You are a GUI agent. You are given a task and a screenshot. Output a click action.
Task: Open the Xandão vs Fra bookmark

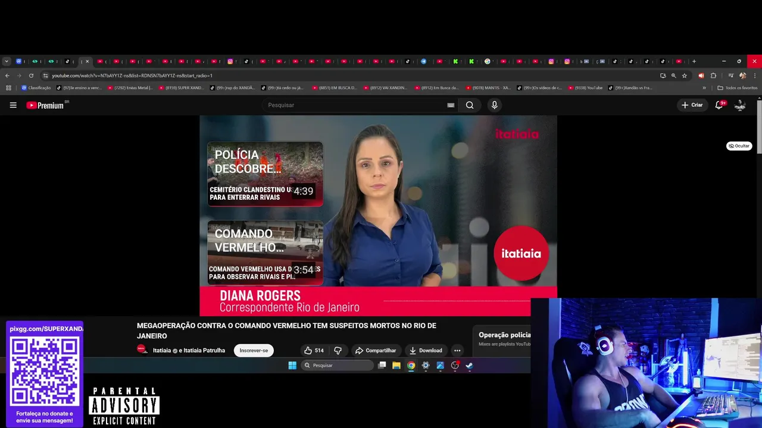pyautogui.click(x=630, y=88)
